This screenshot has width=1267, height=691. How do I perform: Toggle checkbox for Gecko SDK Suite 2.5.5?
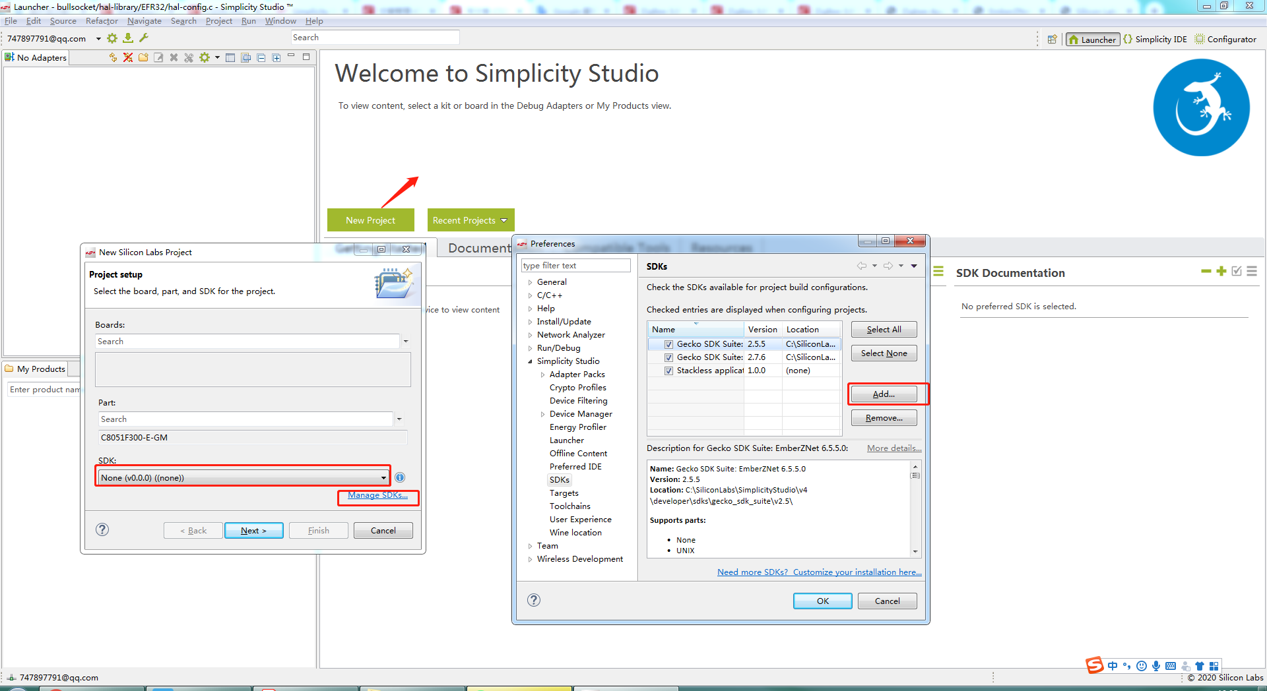tap(669, 344)
